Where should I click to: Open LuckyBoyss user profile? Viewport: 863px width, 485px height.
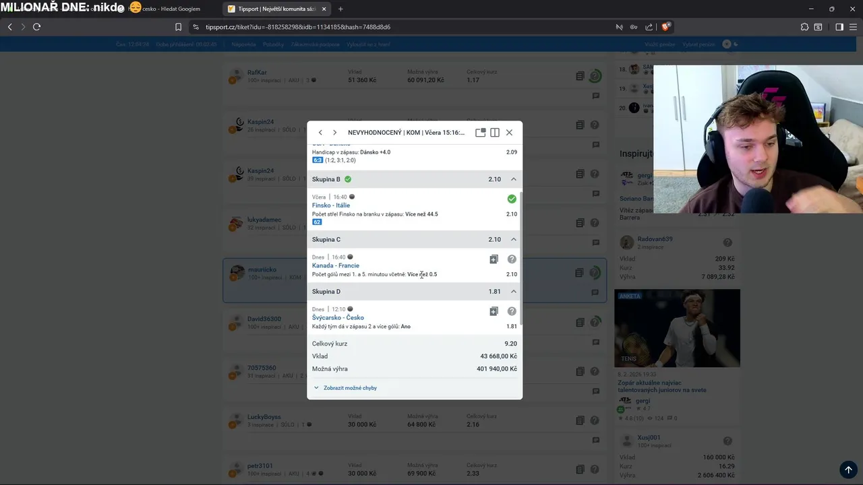click(x=264, y=417)
